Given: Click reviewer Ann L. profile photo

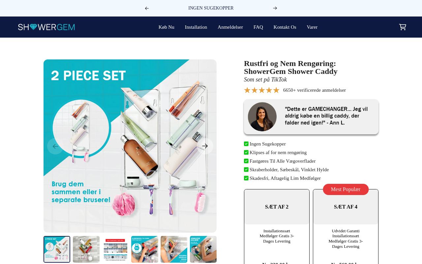Looking at the screenshot, I should pos(262,117).
